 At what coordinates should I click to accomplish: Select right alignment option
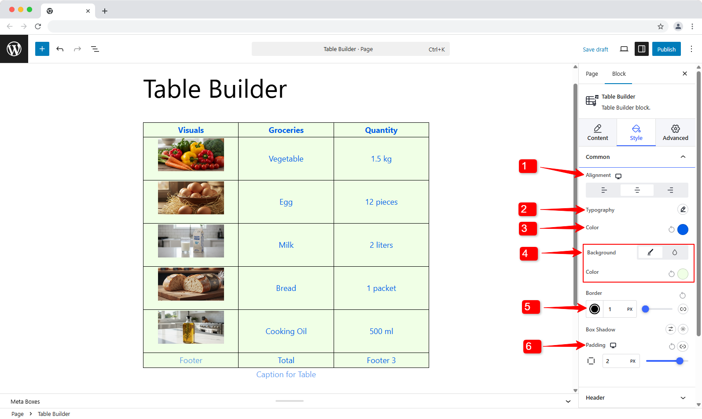point(670,190)
